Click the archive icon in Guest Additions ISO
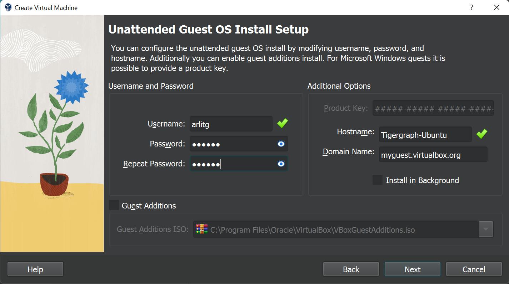The height and width of the screenshot is (284, 509). (x=202, y=229)
